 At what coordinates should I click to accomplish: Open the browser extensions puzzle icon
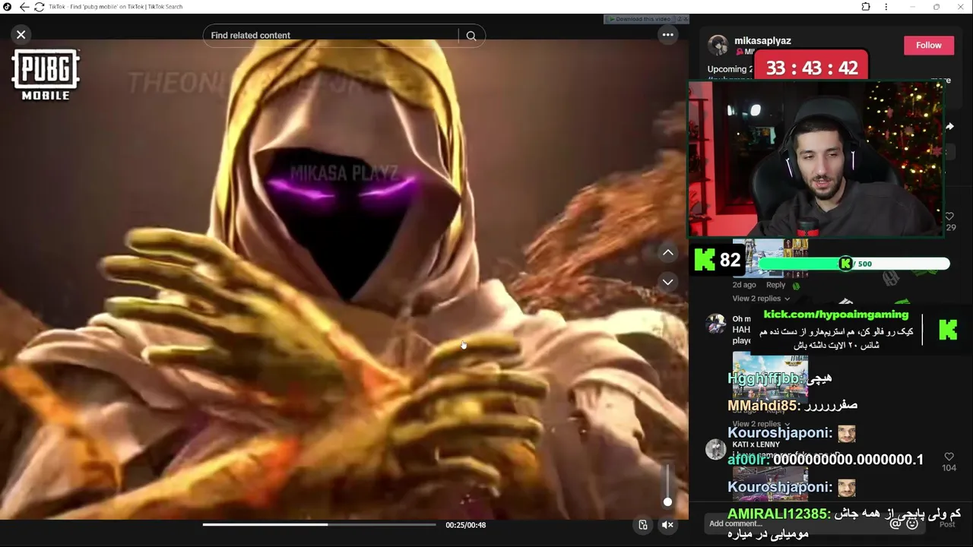[866, 7]
